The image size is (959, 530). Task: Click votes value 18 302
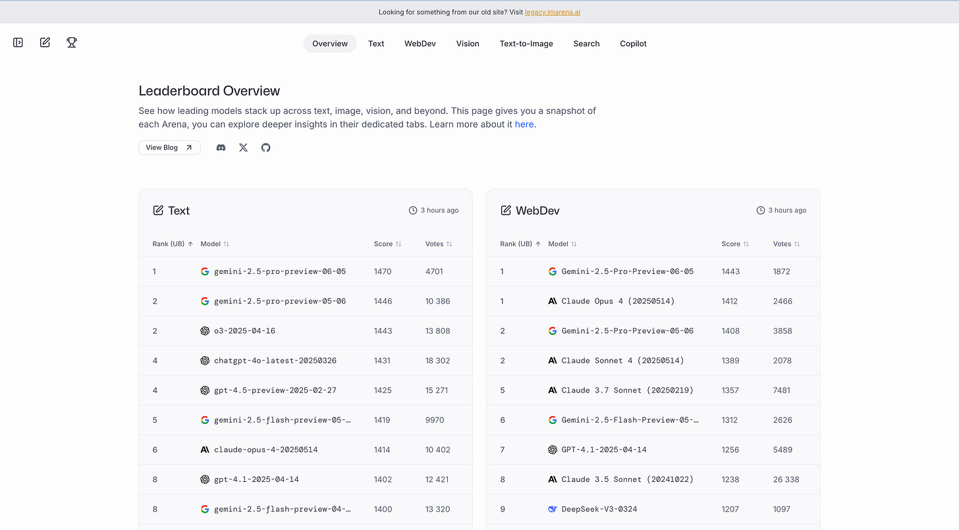[438, 361]
